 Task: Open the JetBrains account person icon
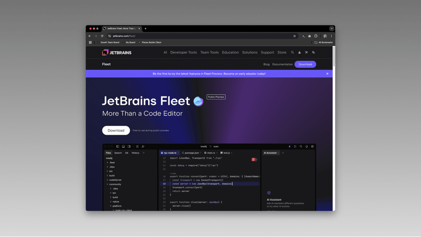point(299,52)
